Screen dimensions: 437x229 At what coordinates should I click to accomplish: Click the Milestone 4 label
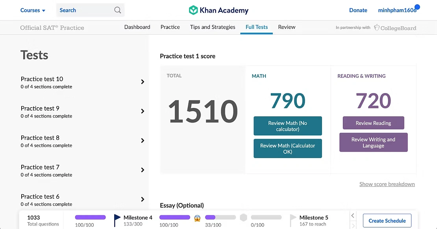[x=138, y=218]
